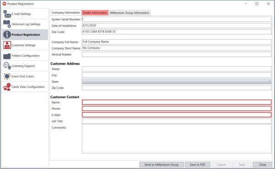Select E-mail Settings label in sidebar
Image resolution: width=275 pixels, height=169 pixels.
(21, 14)
